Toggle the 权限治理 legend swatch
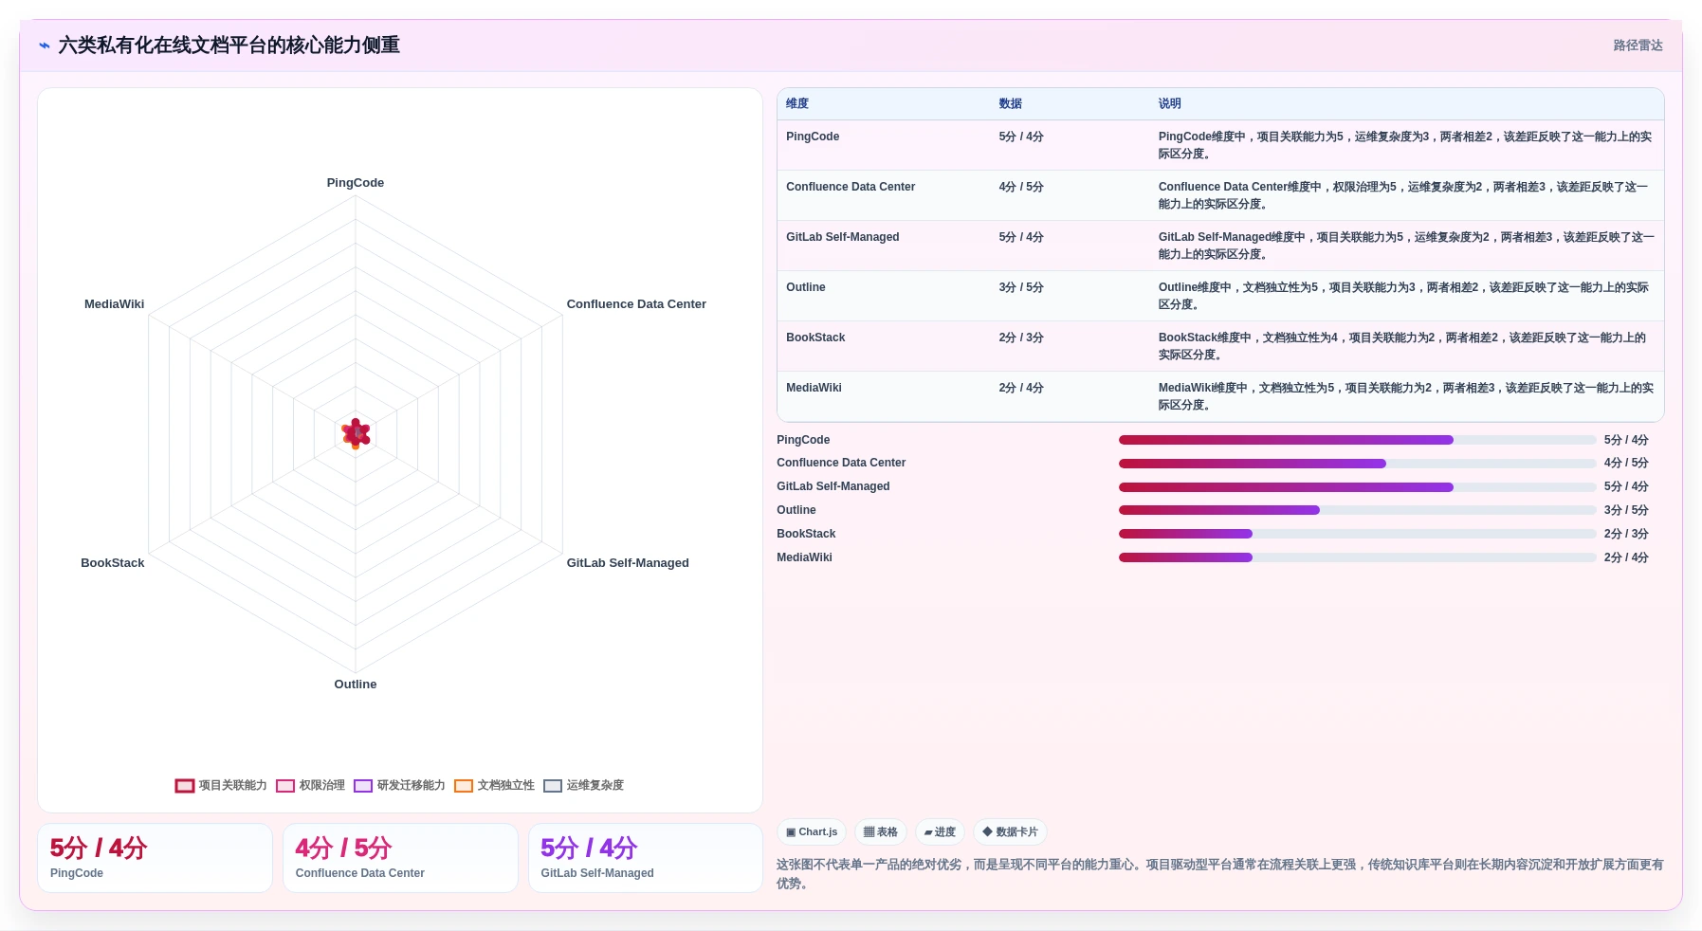The height and width of the screenshot is (931, 1702). (285, 786)
